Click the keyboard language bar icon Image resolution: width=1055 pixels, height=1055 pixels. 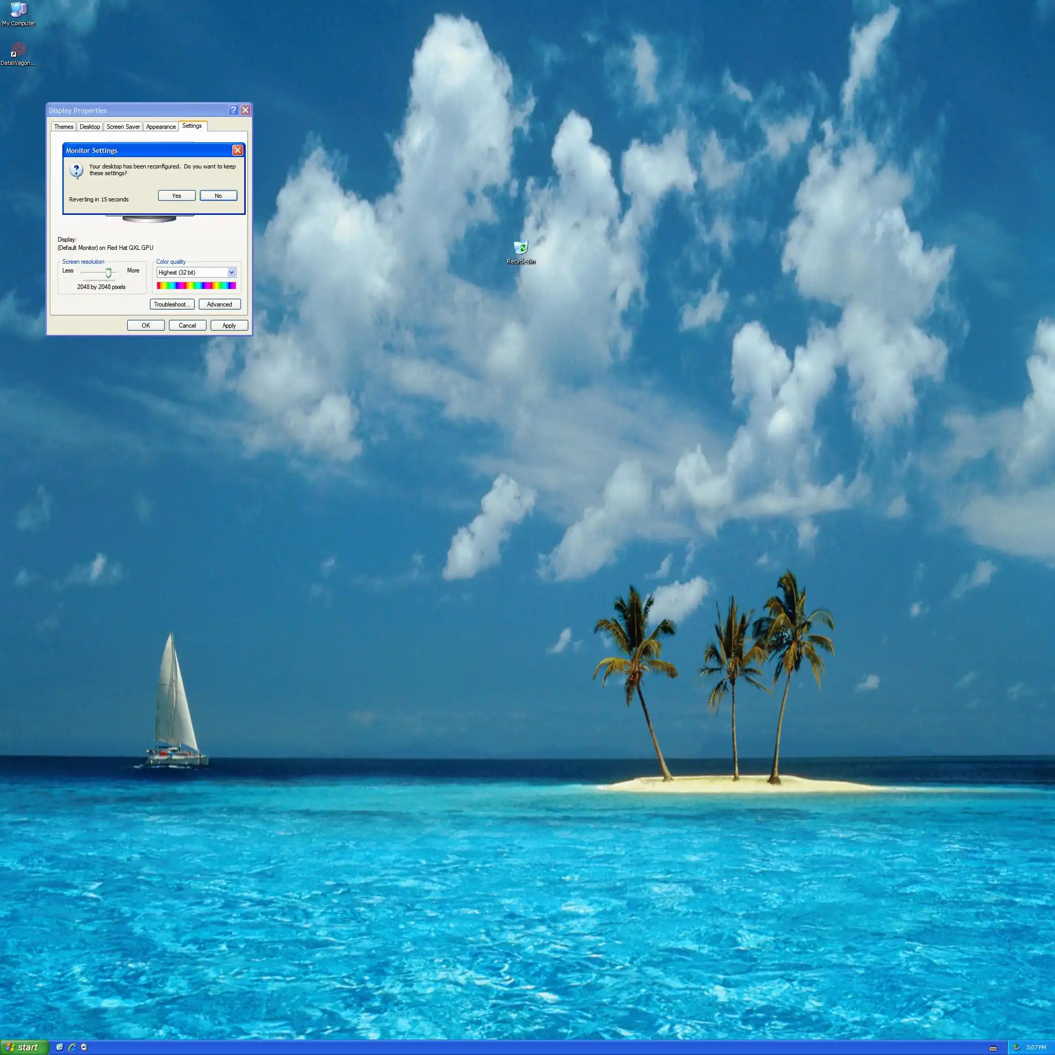pos(993,1048)
